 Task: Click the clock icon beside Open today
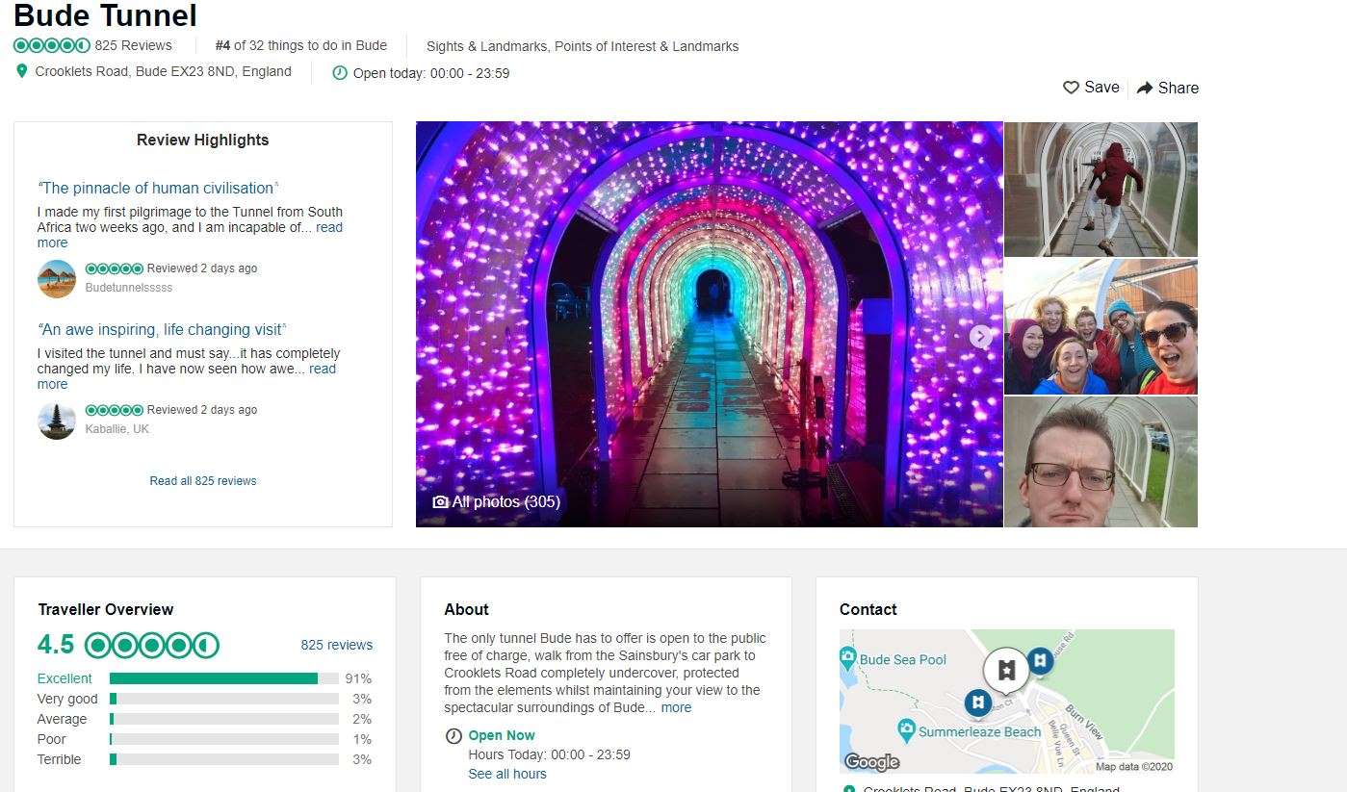[x=339, y=73]
